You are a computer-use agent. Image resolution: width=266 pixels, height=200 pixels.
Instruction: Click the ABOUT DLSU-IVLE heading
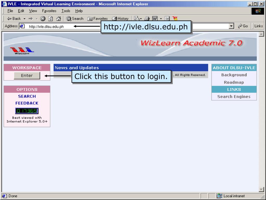[234, 68]
